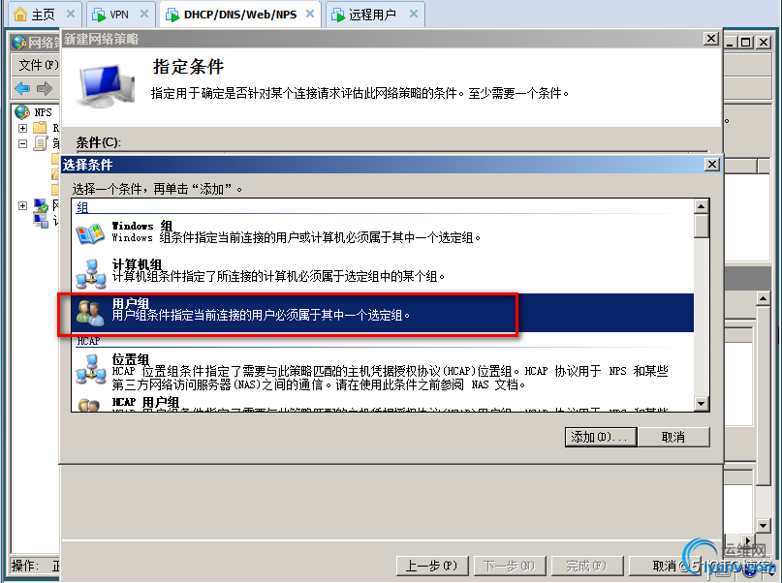This screenshot has width=782, height=583.
Task: Expand the first folder tree node under NPS
Action: [x=22, y=128]
